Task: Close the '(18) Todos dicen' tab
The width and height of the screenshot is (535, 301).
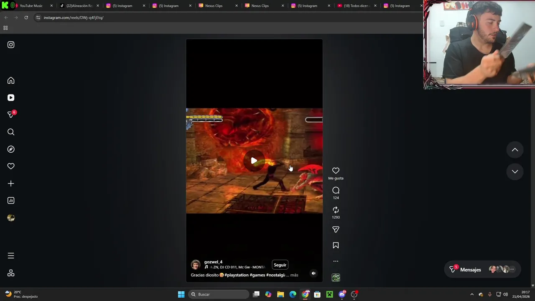Action: click(375, 6)
